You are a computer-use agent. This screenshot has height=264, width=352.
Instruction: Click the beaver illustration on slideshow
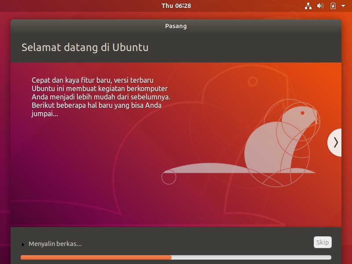(240, 144)
